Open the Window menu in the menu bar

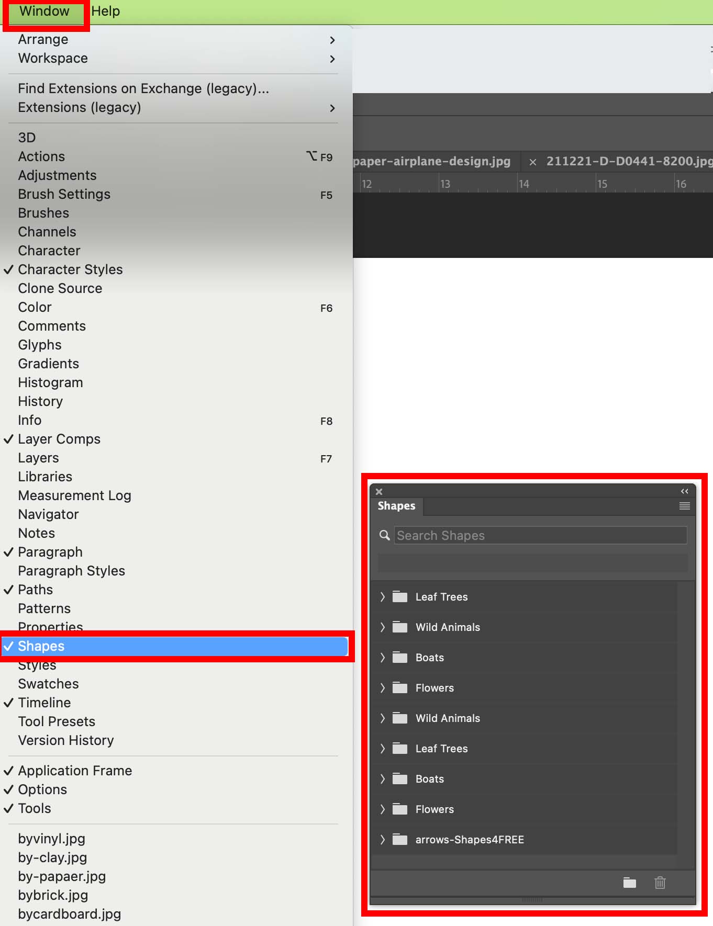click(44, 12)
